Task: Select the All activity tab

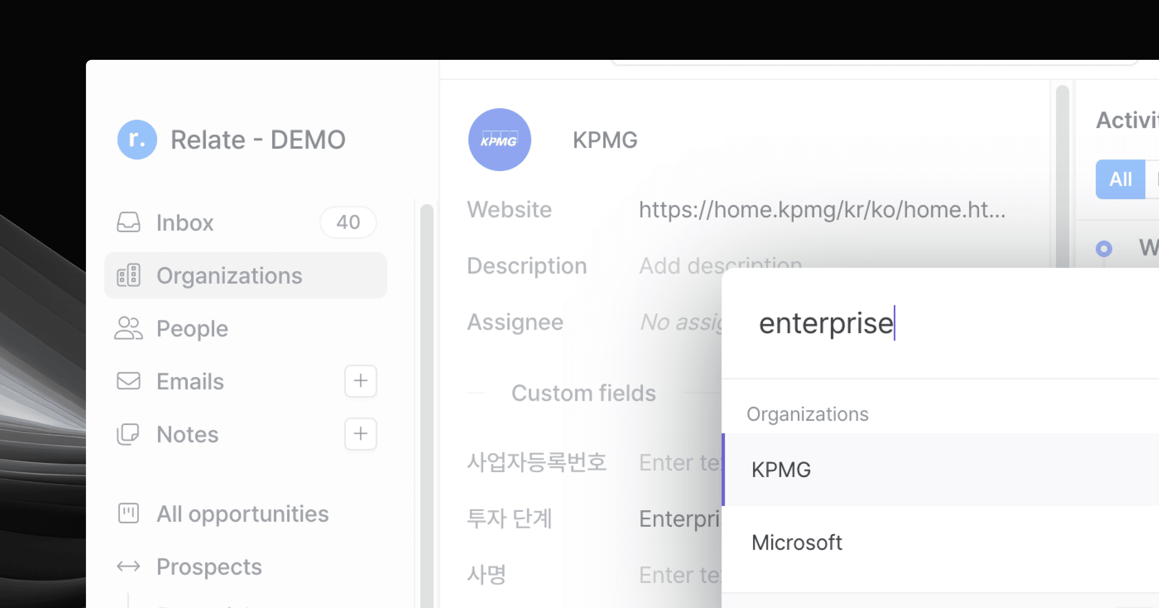Action: [x=1120, y=180]
